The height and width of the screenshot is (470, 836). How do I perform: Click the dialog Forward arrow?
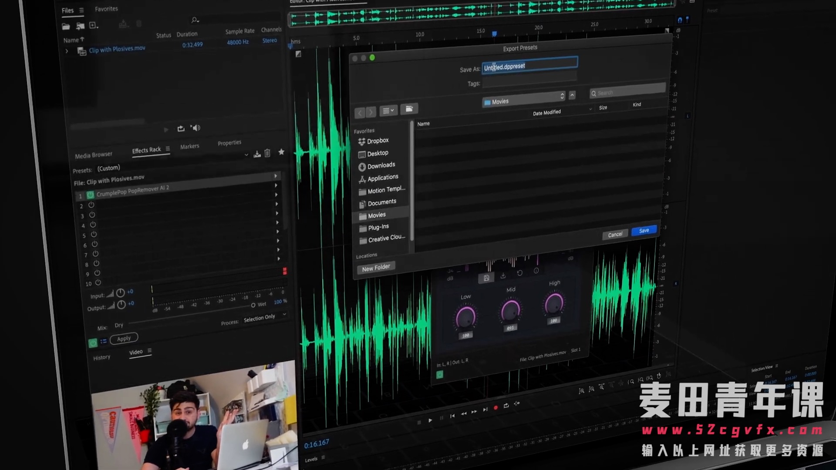pyautogui.click(x=371, y=112)
